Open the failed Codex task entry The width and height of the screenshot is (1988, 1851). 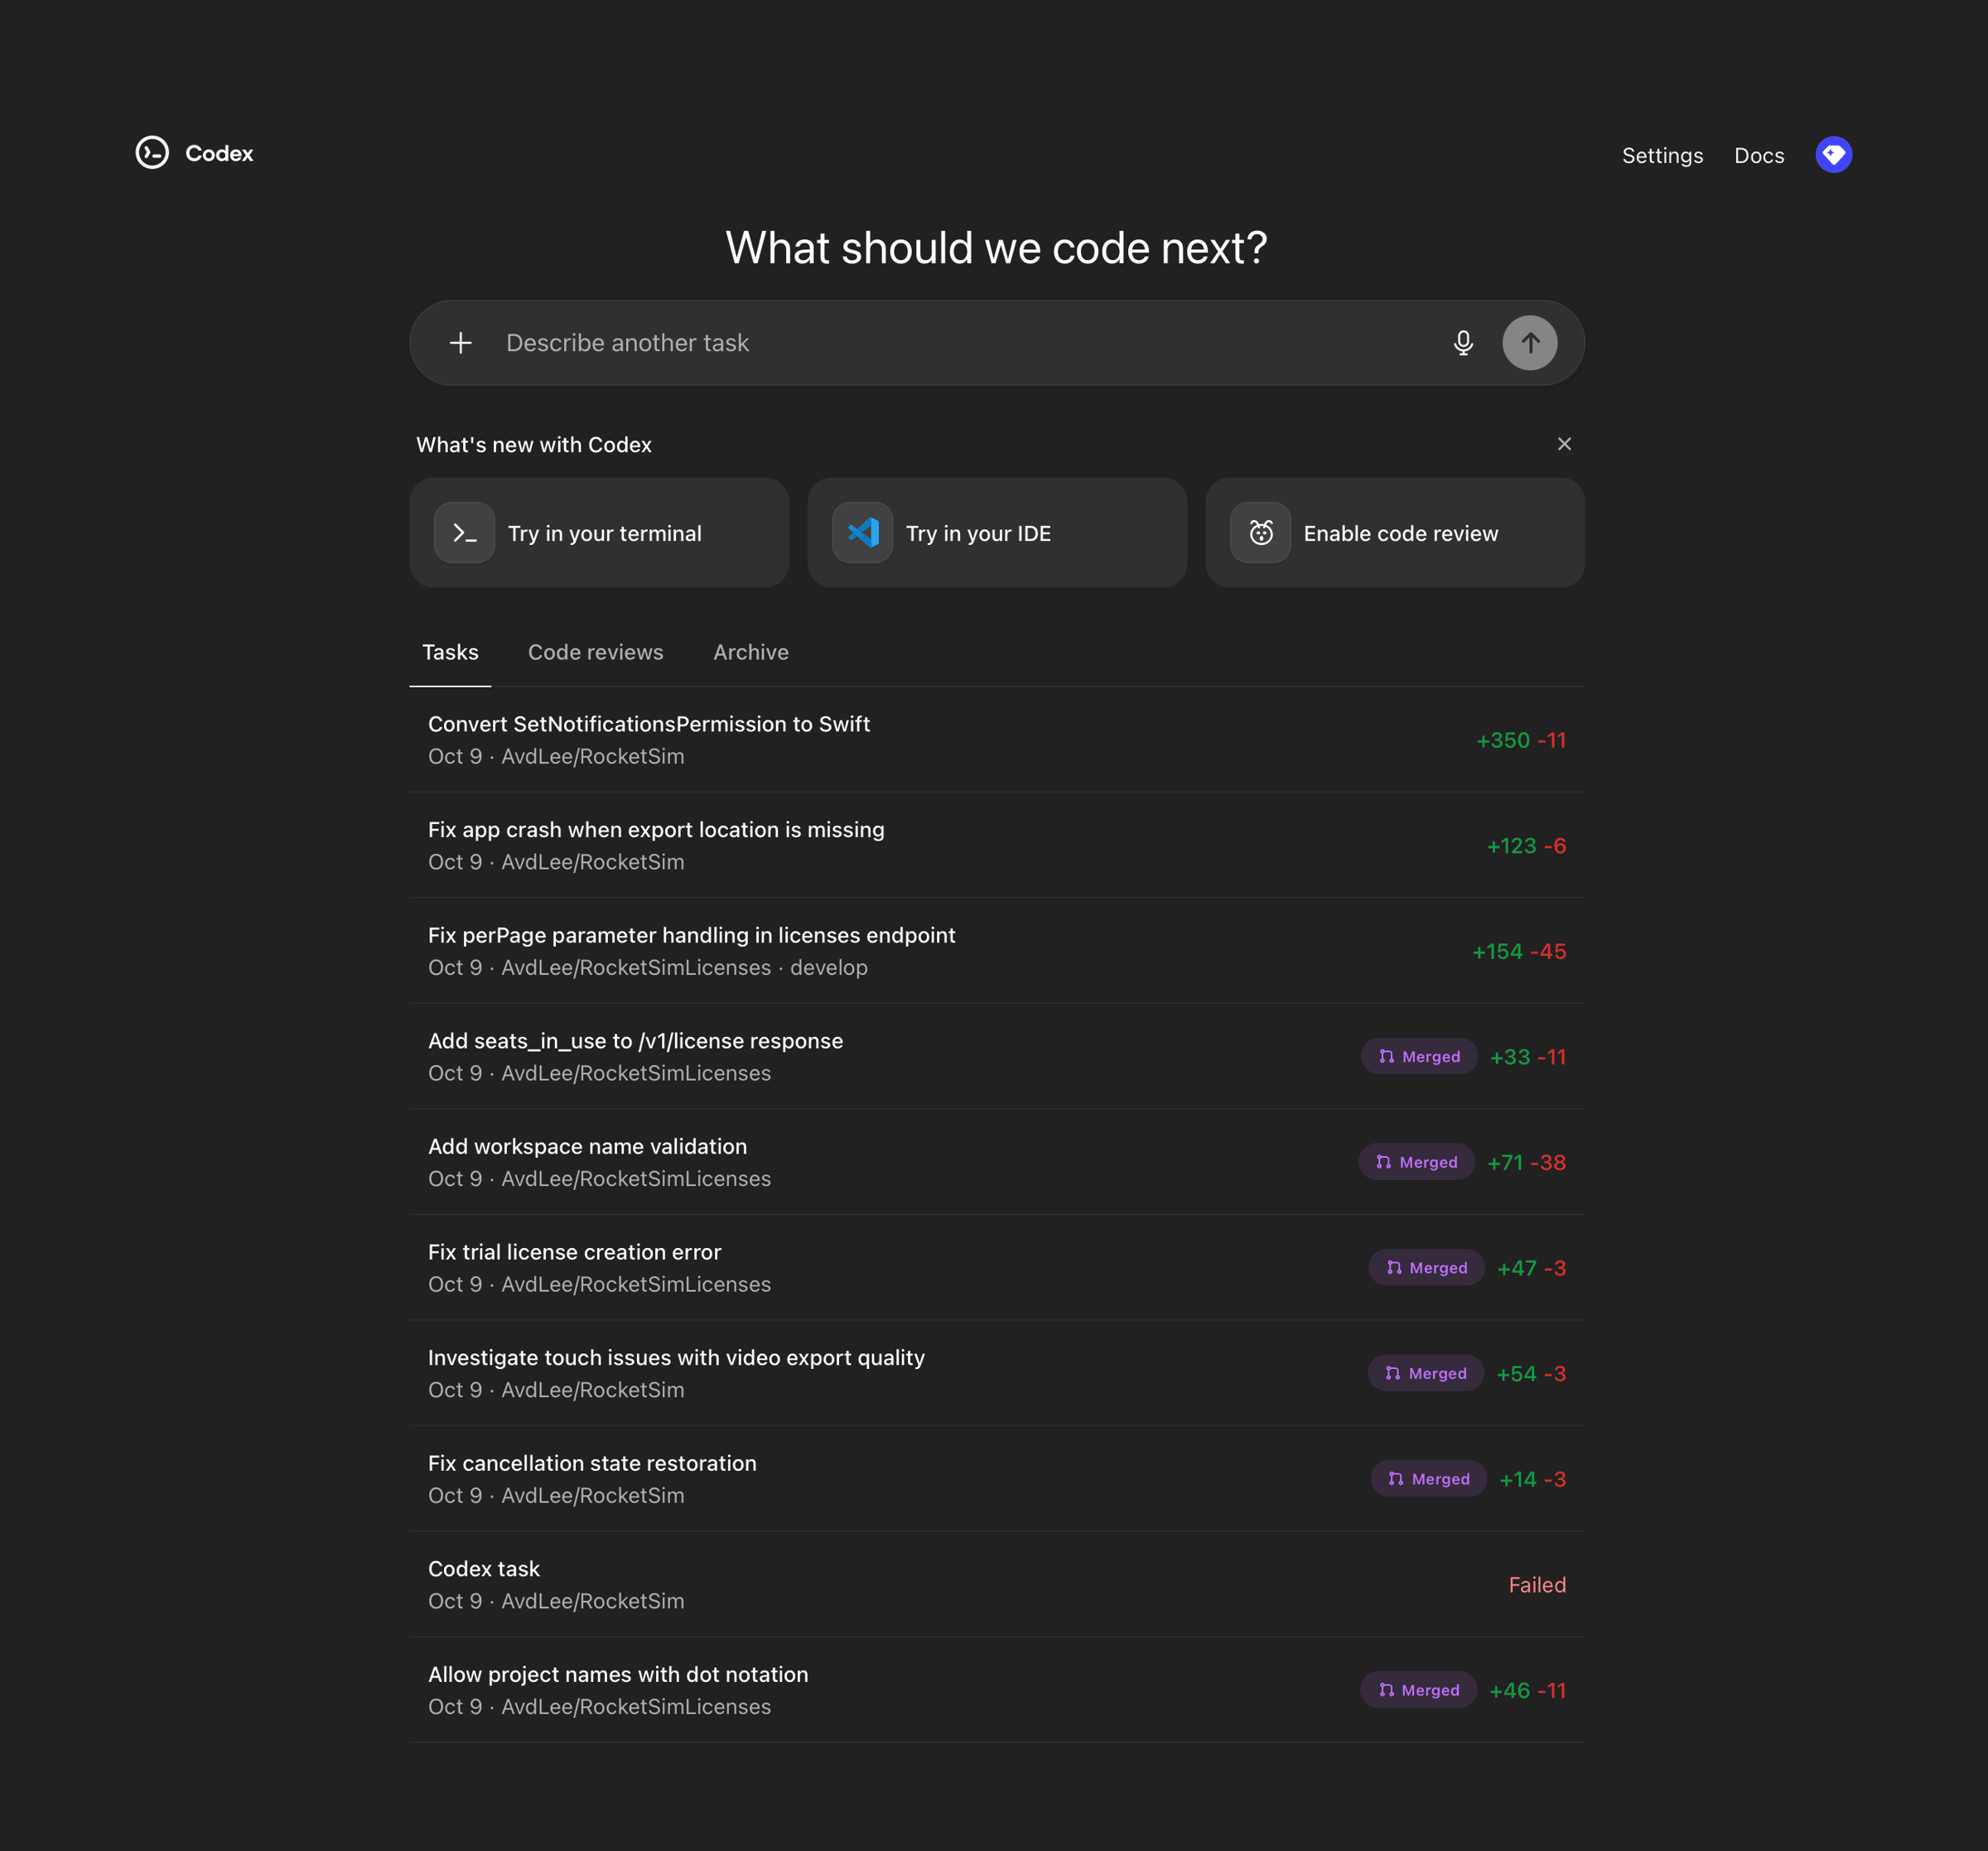pyautogui.click(x=484, y=1569)
